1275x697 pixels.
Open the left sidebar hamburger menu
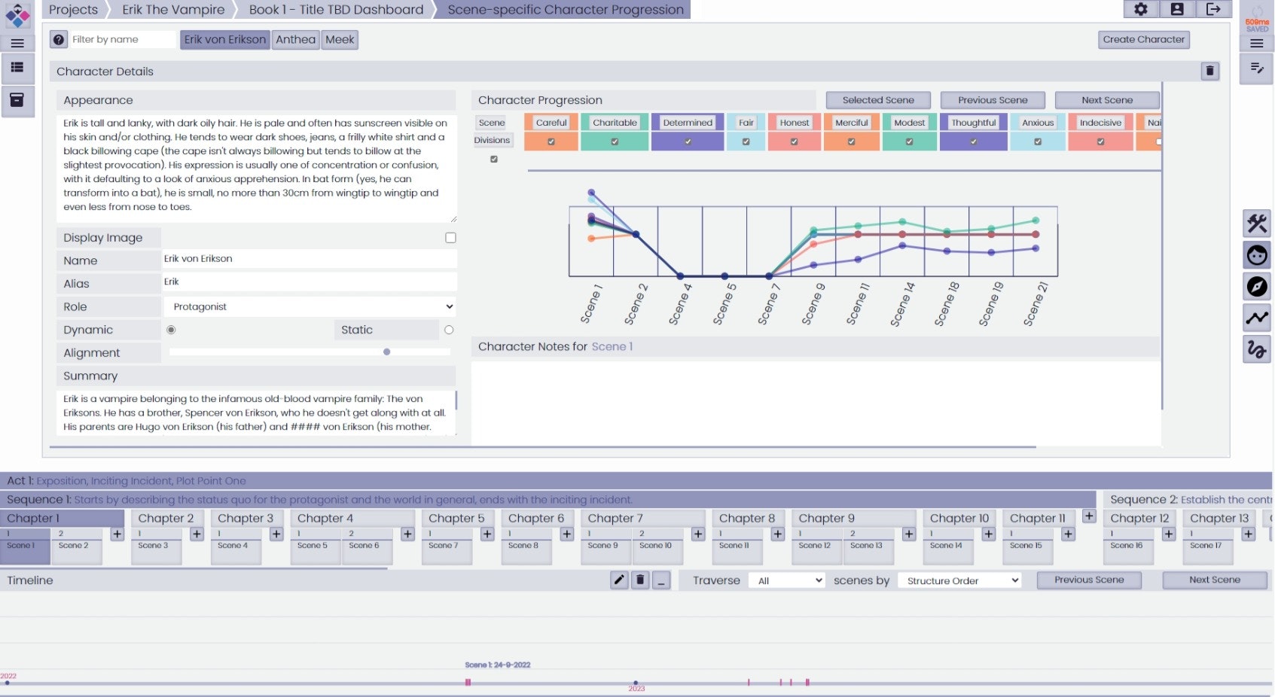click(x=17, y=43)
